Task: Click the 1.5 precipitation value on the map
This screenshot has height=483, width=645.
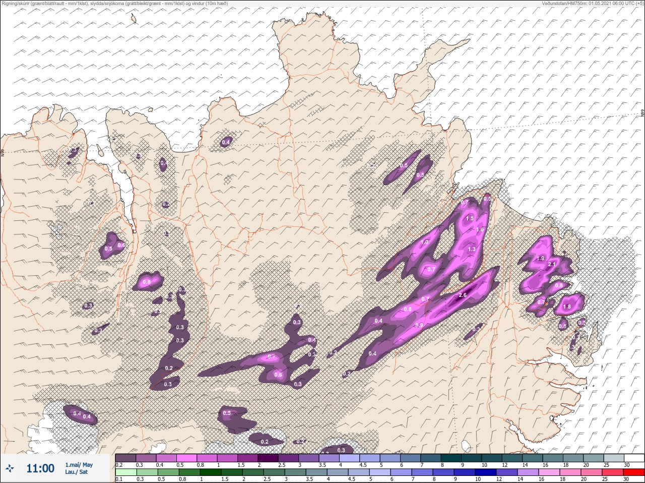Action: (470, 219)
